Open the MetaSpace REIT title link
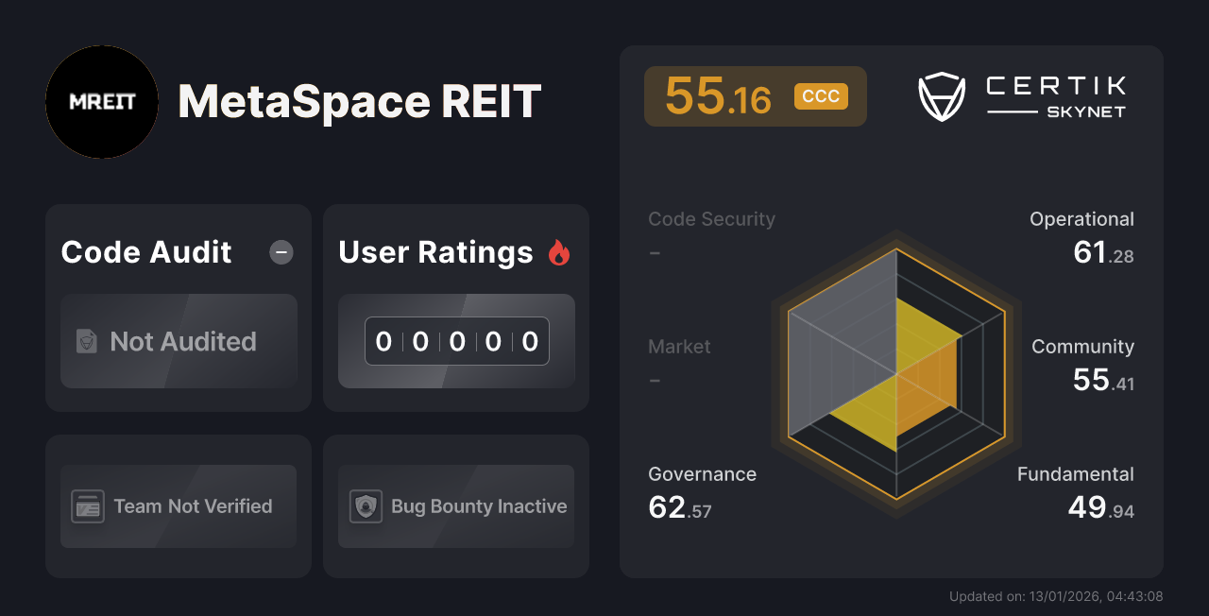The height and width of the screenshot is (616, 1209). pyautogui.click(x=359, y=102)
